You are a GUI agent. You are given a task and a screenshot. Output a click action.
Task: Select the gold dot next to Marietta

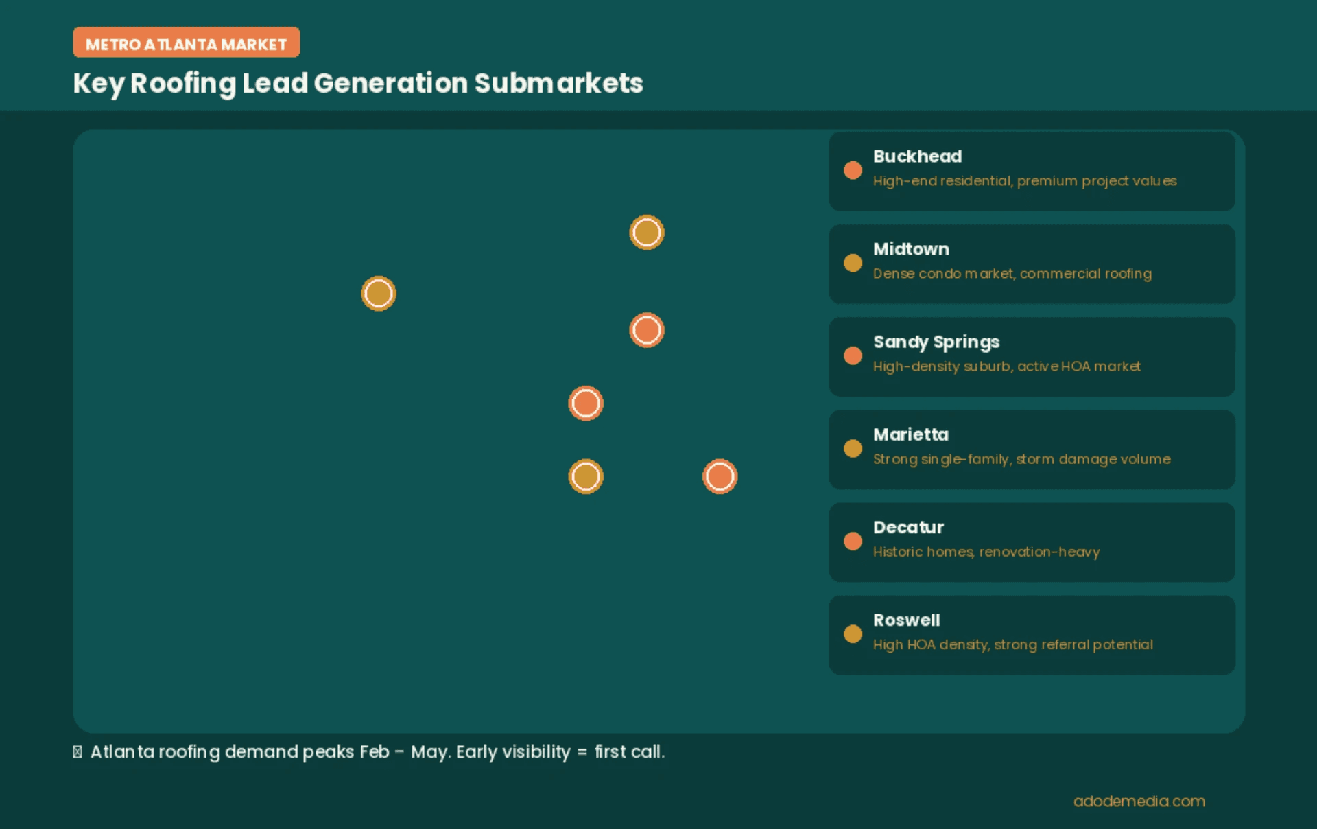[x=853, y=448]
